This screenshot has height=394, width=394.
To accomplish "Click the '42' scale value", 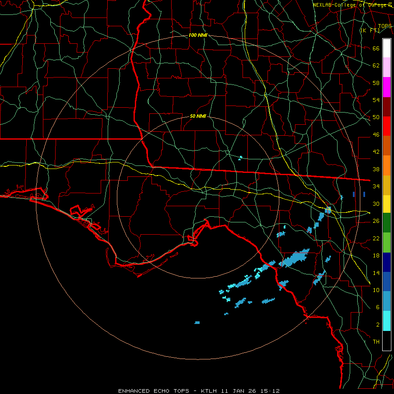I will click(376, 151).
